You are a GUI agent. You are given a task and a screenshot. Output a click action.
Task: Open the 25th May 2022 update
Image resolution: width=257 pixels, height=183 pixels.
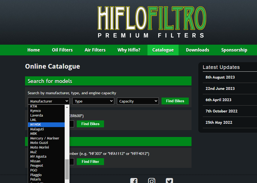219,122
